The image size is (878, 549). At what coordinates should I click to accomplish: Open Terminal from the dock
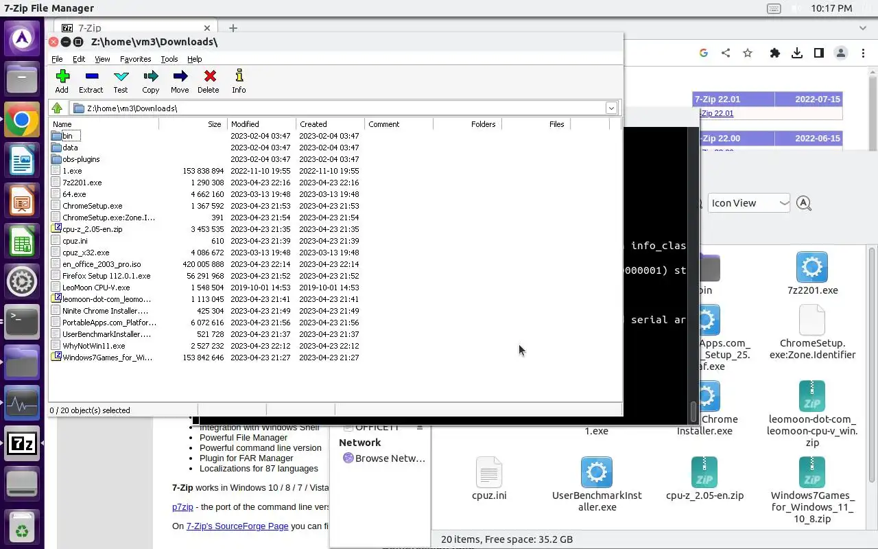click(22, 323)
